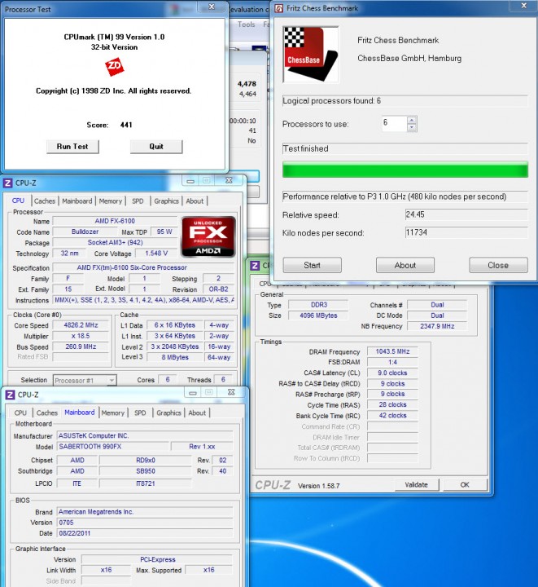Click the Graphic Interface Version PCI-Express
The height and width of the screenshot is (587, 538).
[157, 559]
